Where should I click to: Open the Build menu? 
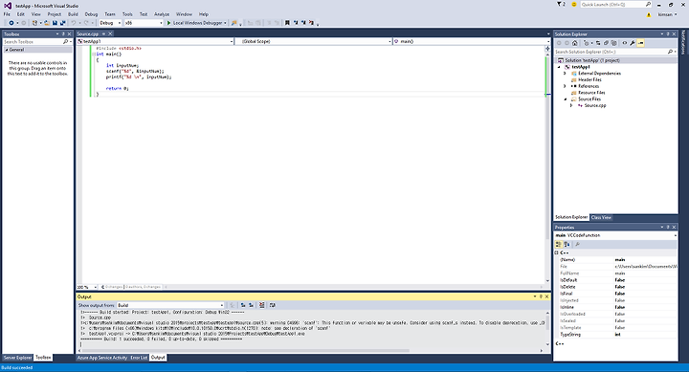[73, 14]
